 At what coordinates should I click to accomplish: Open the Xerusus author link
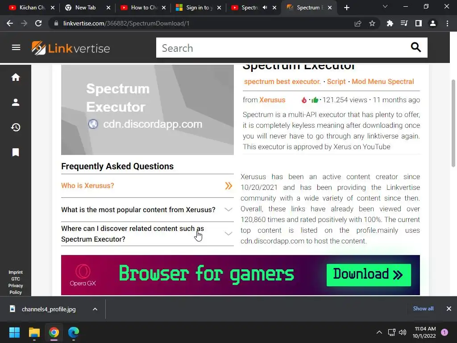click(x=272, y=100)
